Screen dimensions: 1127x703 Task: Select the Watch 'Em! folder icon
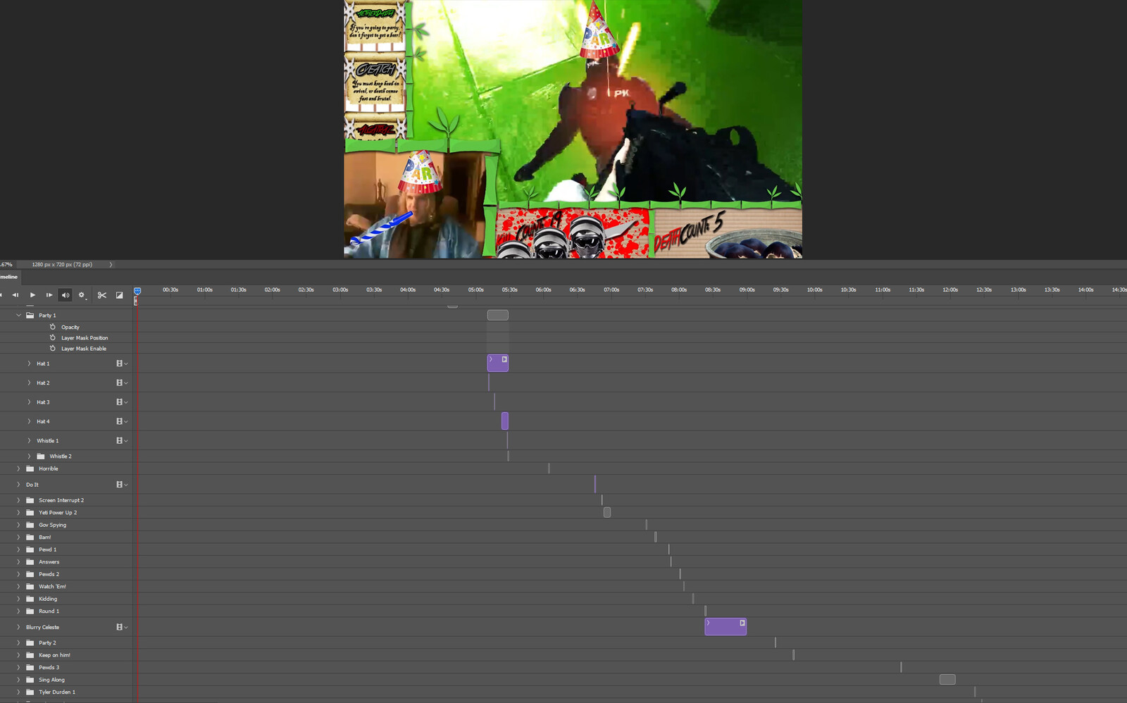pos(30,586)
